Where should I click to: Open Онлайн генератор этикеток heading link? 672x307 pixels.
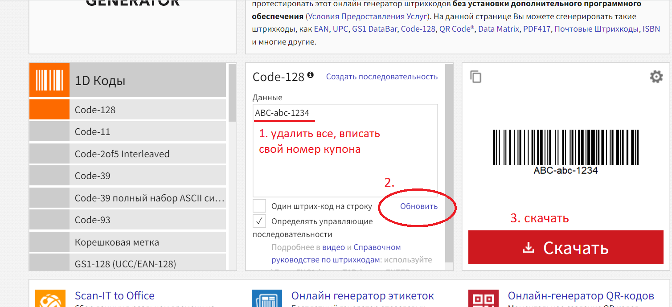coord(362,296)
